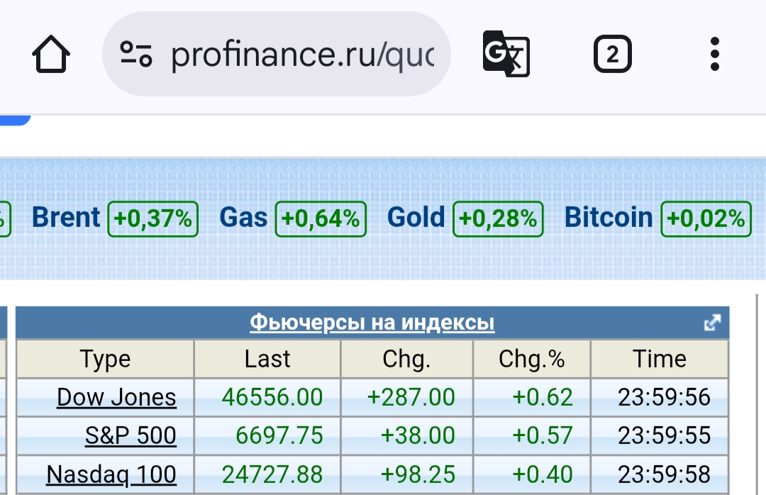766x495 pixels.
Task: Click the Bitcoin +0,02% change badge
Action: coord(706,219)
